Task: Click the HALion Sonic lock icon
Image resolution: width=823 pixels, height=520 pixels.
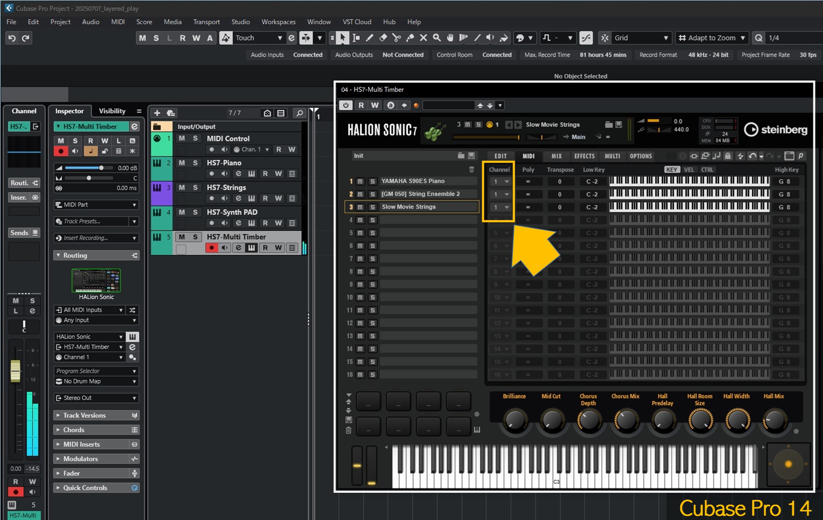Action: point(728,156)
